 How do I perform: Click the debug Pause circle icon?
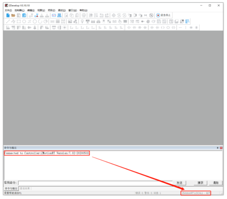point(124,15)
